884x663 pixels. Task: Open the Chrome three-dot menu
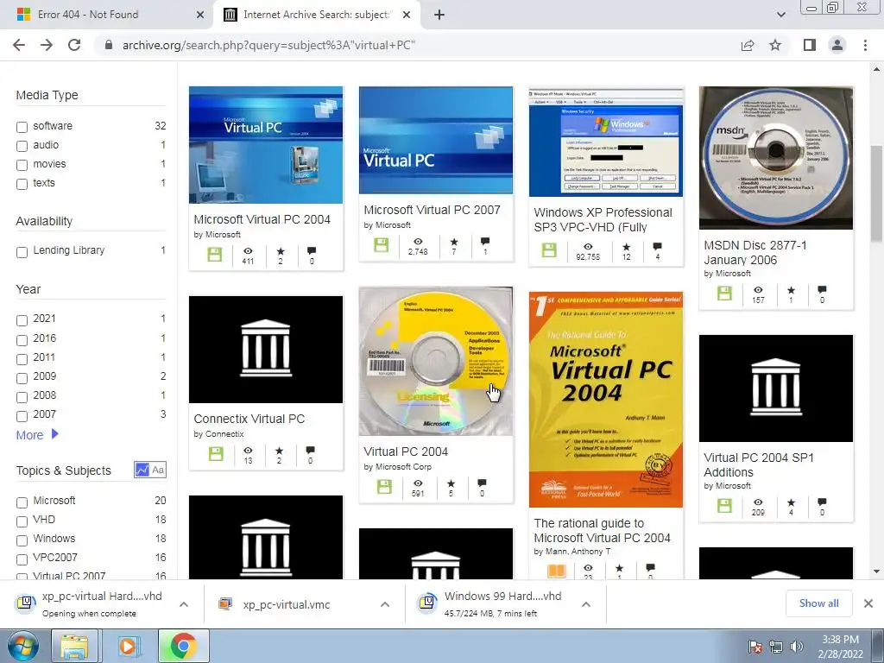865,45
